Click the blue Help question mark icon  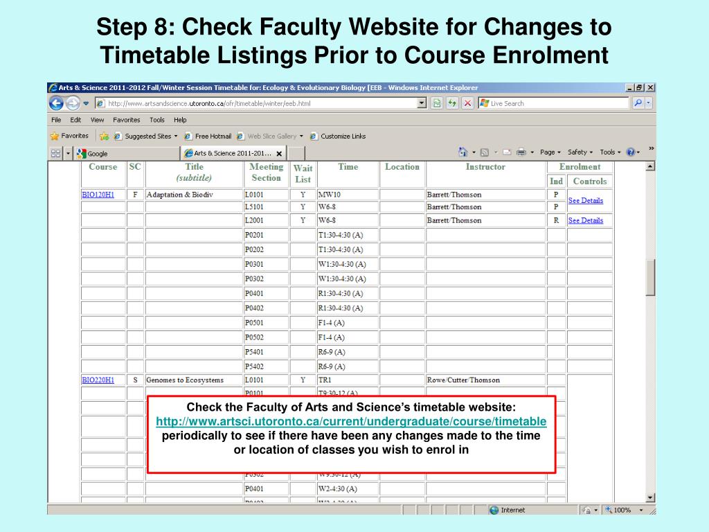(x=630, y=152)
